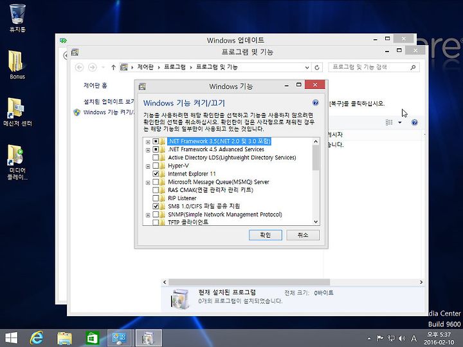Click the Windows 기능 title bar icon
The width and height of the screenshot is (463, 347).
click(142, 86)
